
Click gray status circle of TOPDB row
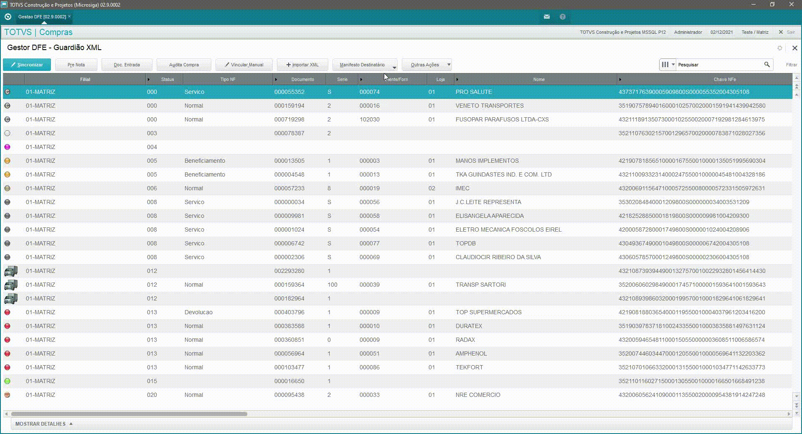7,243
